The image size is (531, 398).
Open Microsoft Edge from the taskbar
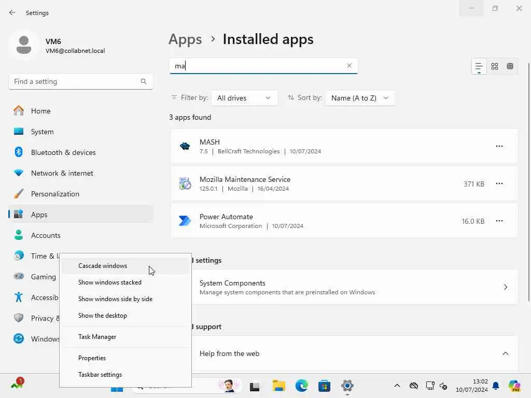point(301,386)
